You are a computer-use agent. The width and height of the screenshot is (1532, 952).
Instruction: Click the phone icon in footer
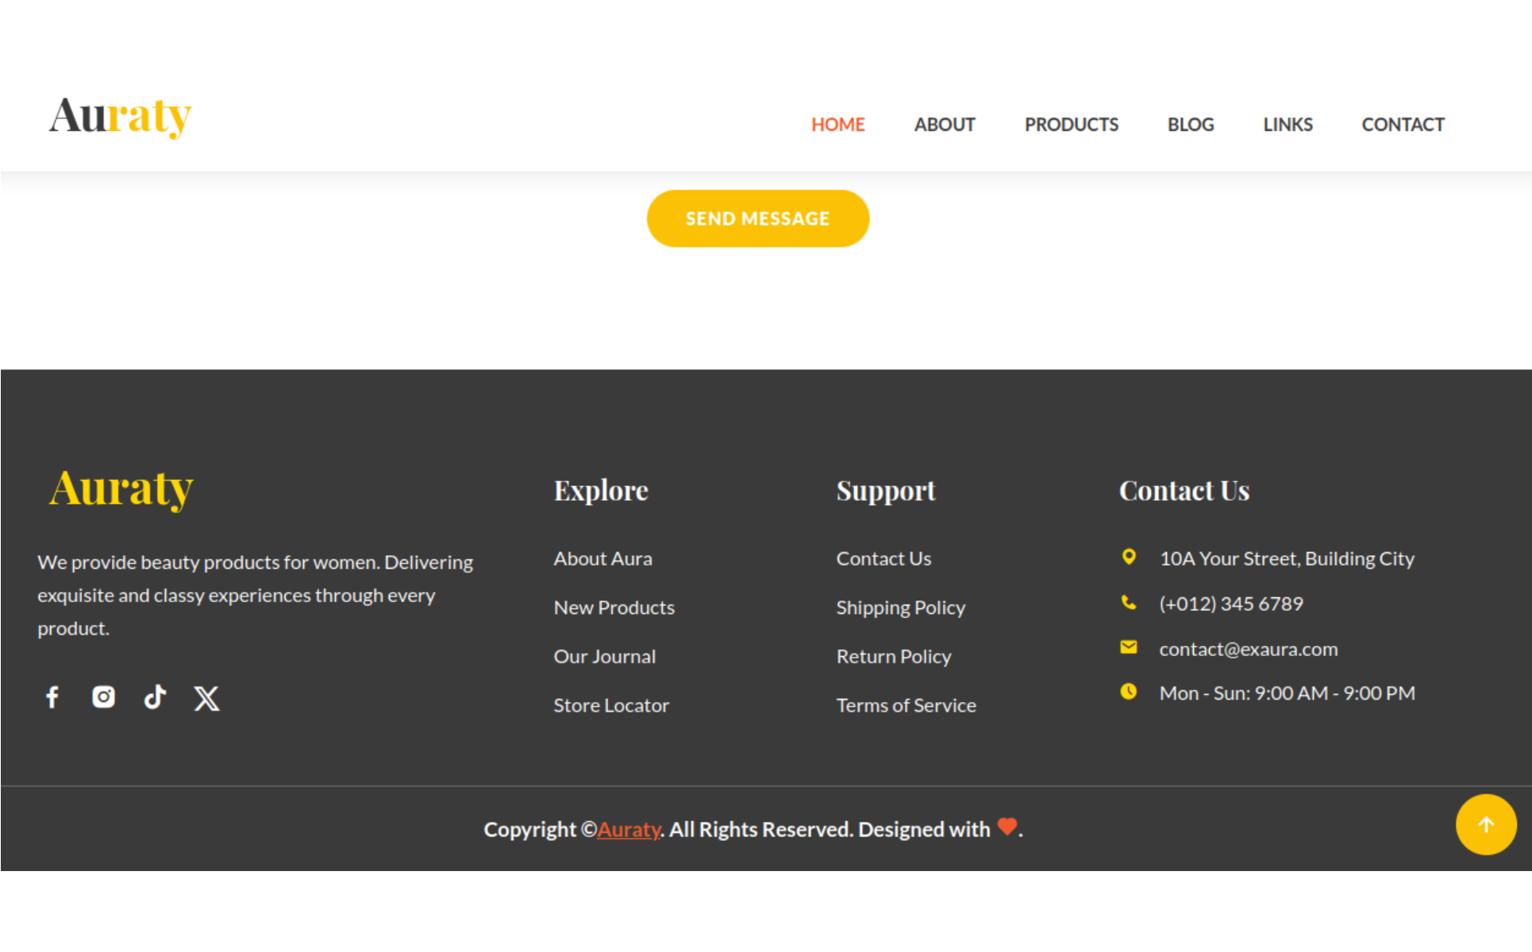tap(1128, 603)
